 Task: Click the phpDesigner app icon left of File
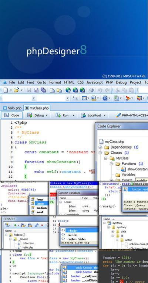point(5,82)
